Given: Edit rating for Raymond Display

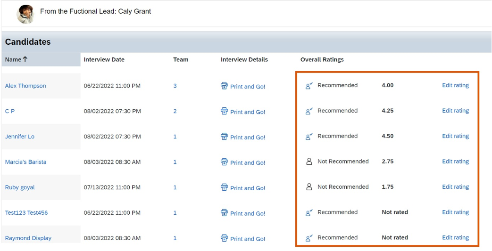Looking at the screenshot, I should (455, 237).
